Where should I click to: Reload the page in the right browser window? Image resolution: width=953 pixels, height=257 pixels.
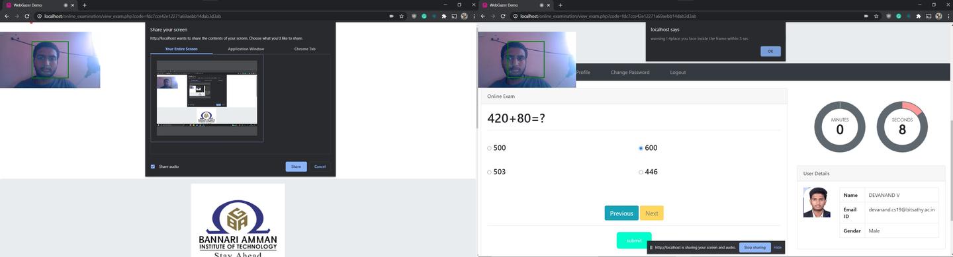(x=503, y=16)
